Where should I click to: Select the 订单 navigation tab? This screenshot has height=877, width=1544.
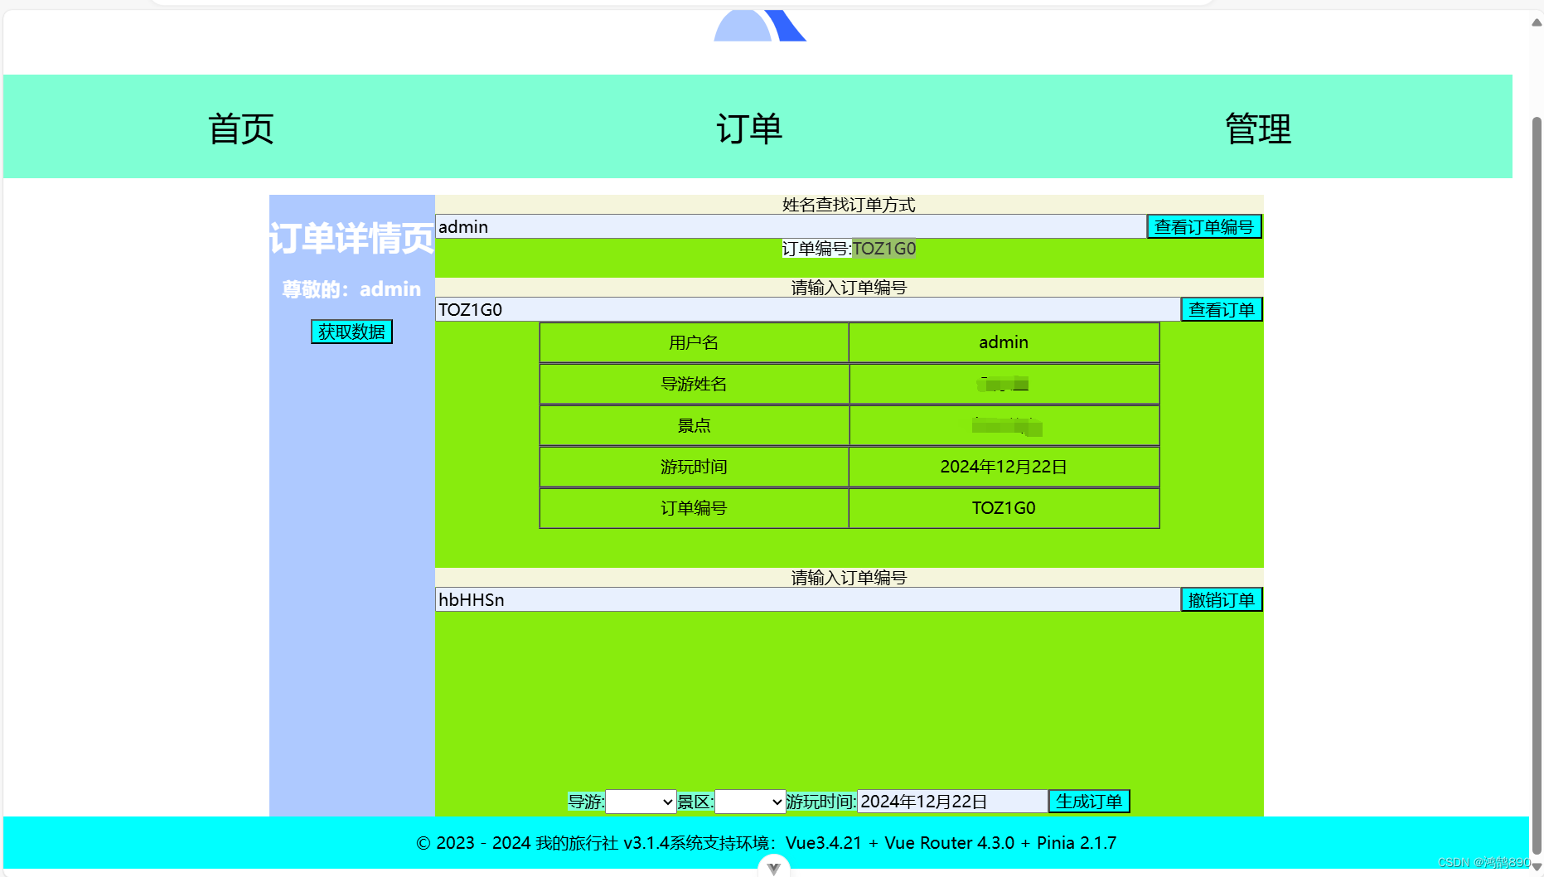click(x=749, y=128)
